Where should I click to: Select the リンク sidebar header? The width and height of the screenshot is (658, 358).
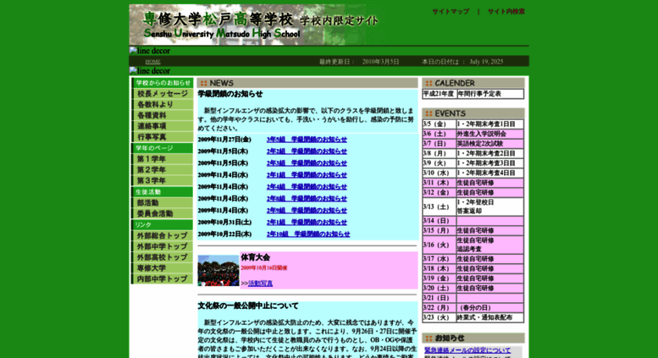click(163, 224)
